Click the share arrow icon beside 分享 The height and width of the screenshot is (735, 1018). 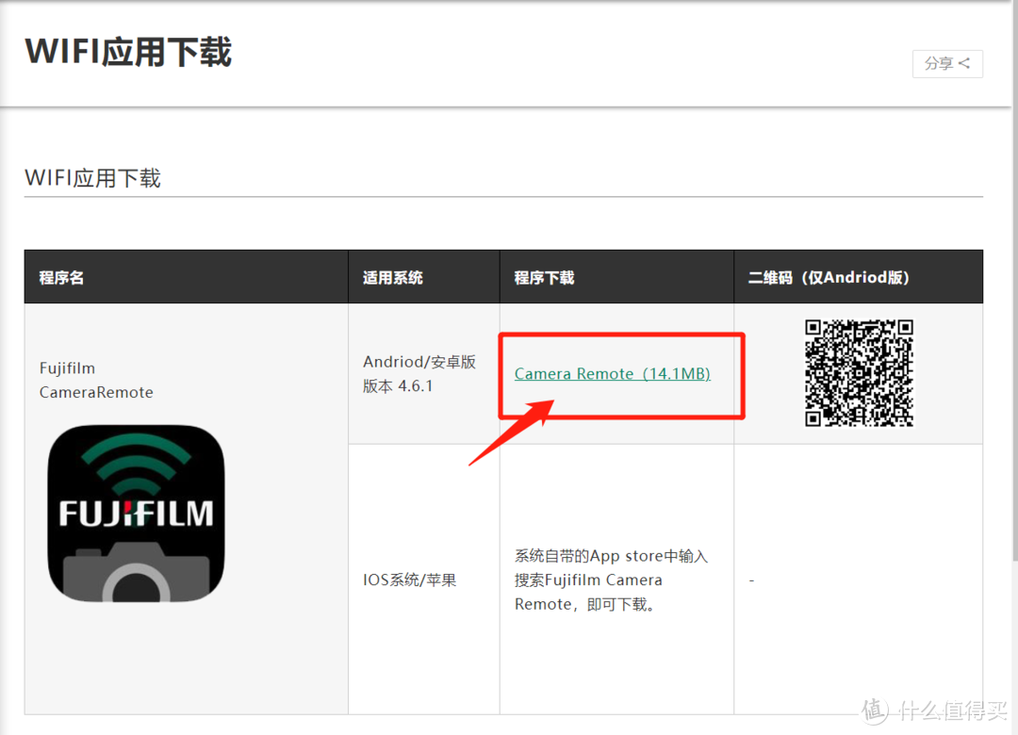click(x=964, y=63)
